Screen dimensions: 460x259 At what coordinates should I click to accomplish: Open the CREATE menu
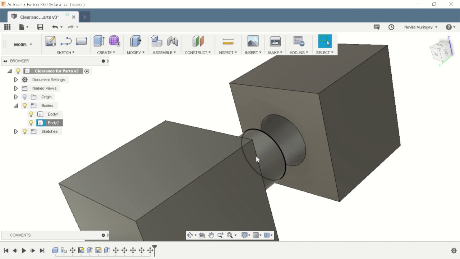coord(106,53)
